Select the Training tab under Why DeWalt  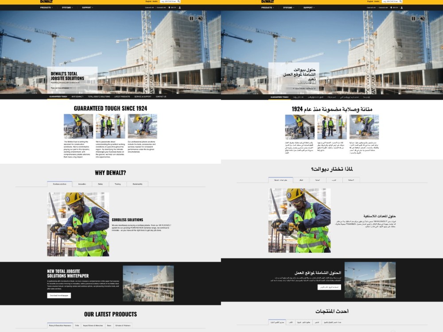coord(117,184)
